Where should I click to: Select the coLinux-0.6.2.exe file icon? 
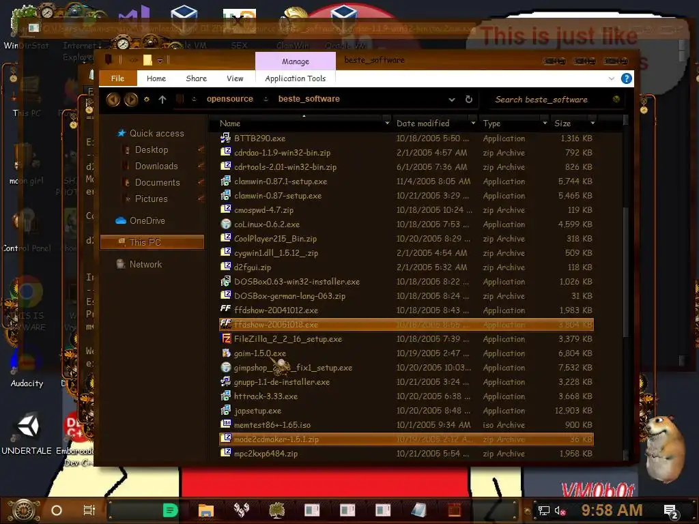225,224
